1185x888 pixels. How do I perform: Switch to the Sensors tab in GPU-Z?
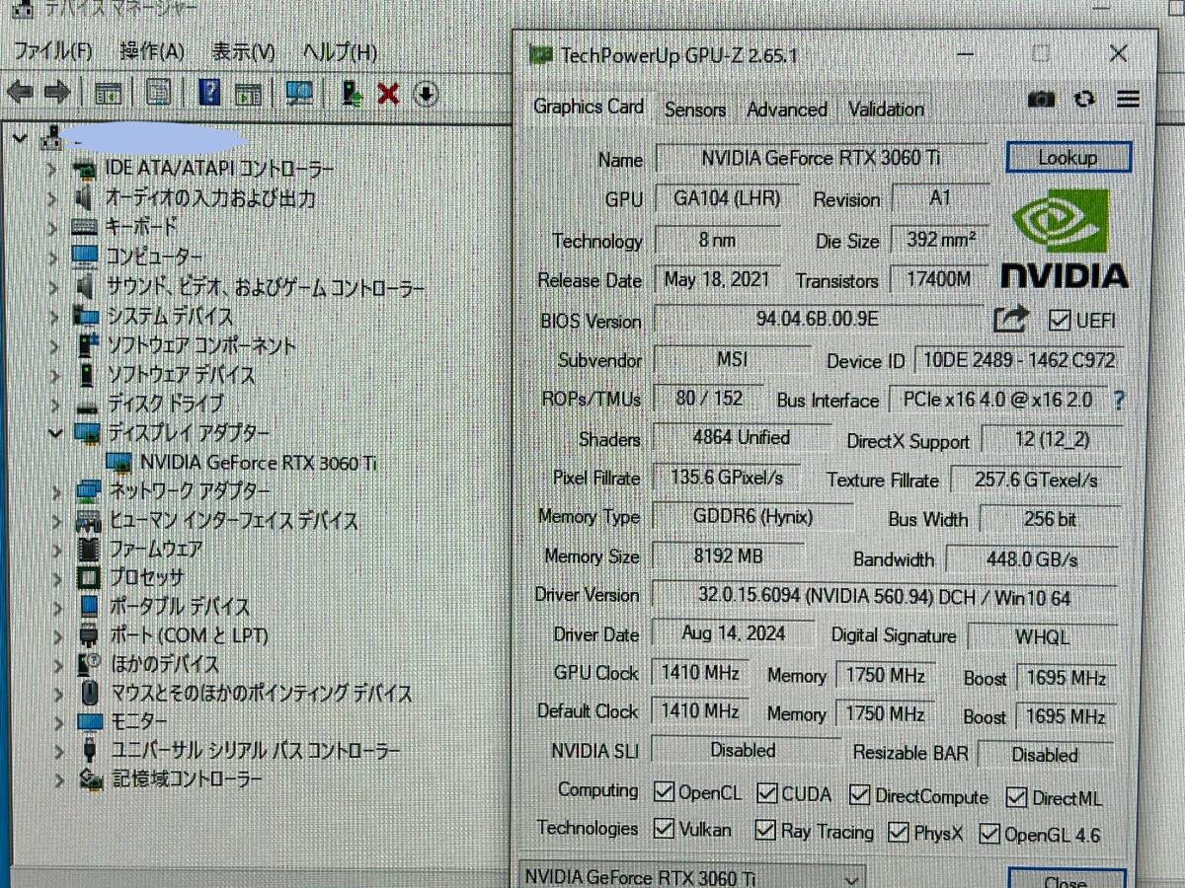coord(695,110)
